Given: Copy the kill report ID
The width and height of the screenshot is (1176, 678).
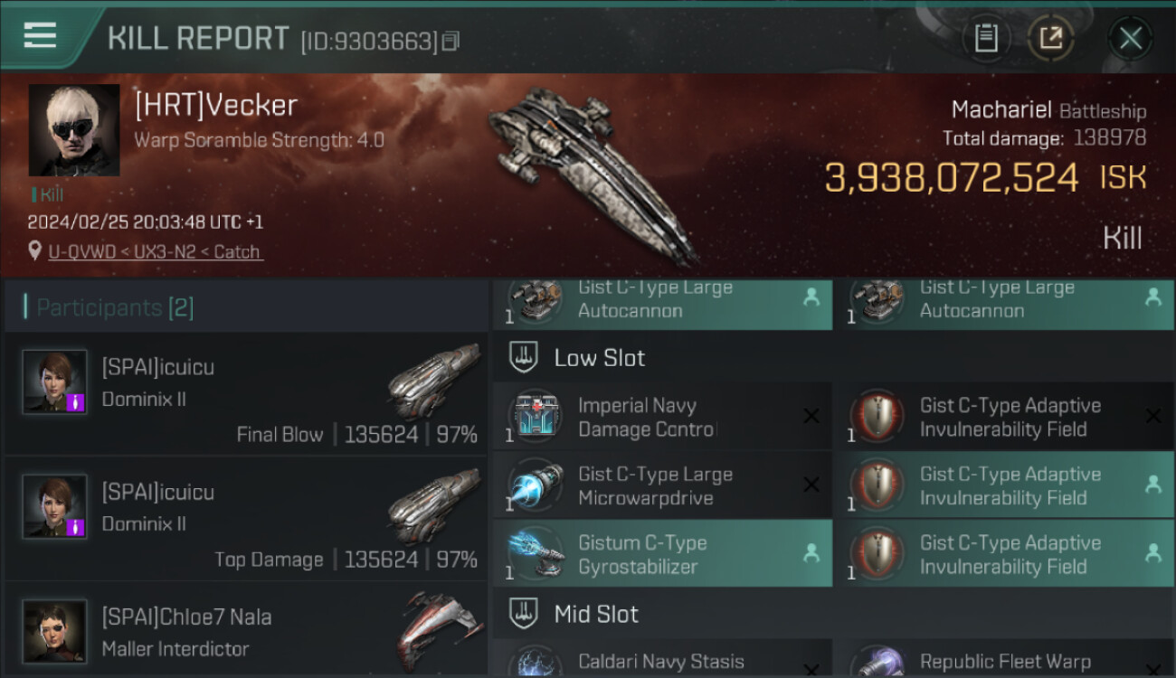Looking at the screenshot, I should pyautogui.click(x=451, y=41).
